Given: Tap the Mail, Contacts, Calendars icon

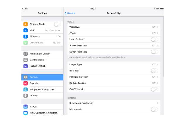Looking at the screenshot, I should [26, 113].
